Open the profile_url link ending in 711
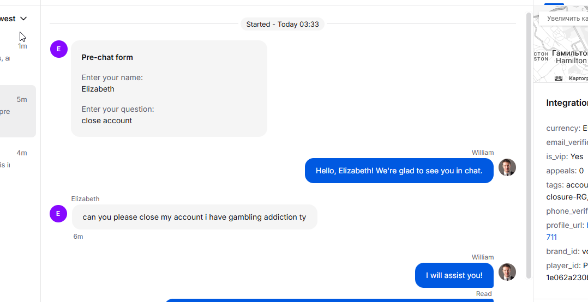This screenshot has width=588, height=302. point(551,237)
